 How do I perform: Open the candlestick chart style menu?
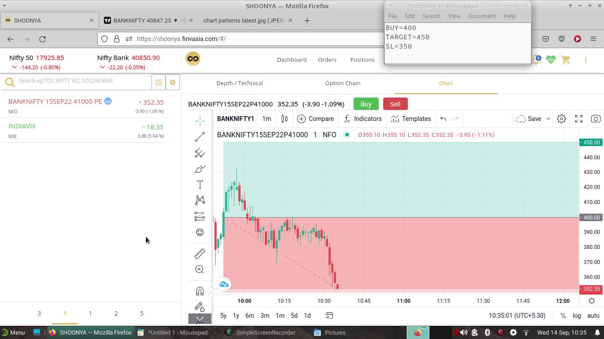tap(284, 119)
